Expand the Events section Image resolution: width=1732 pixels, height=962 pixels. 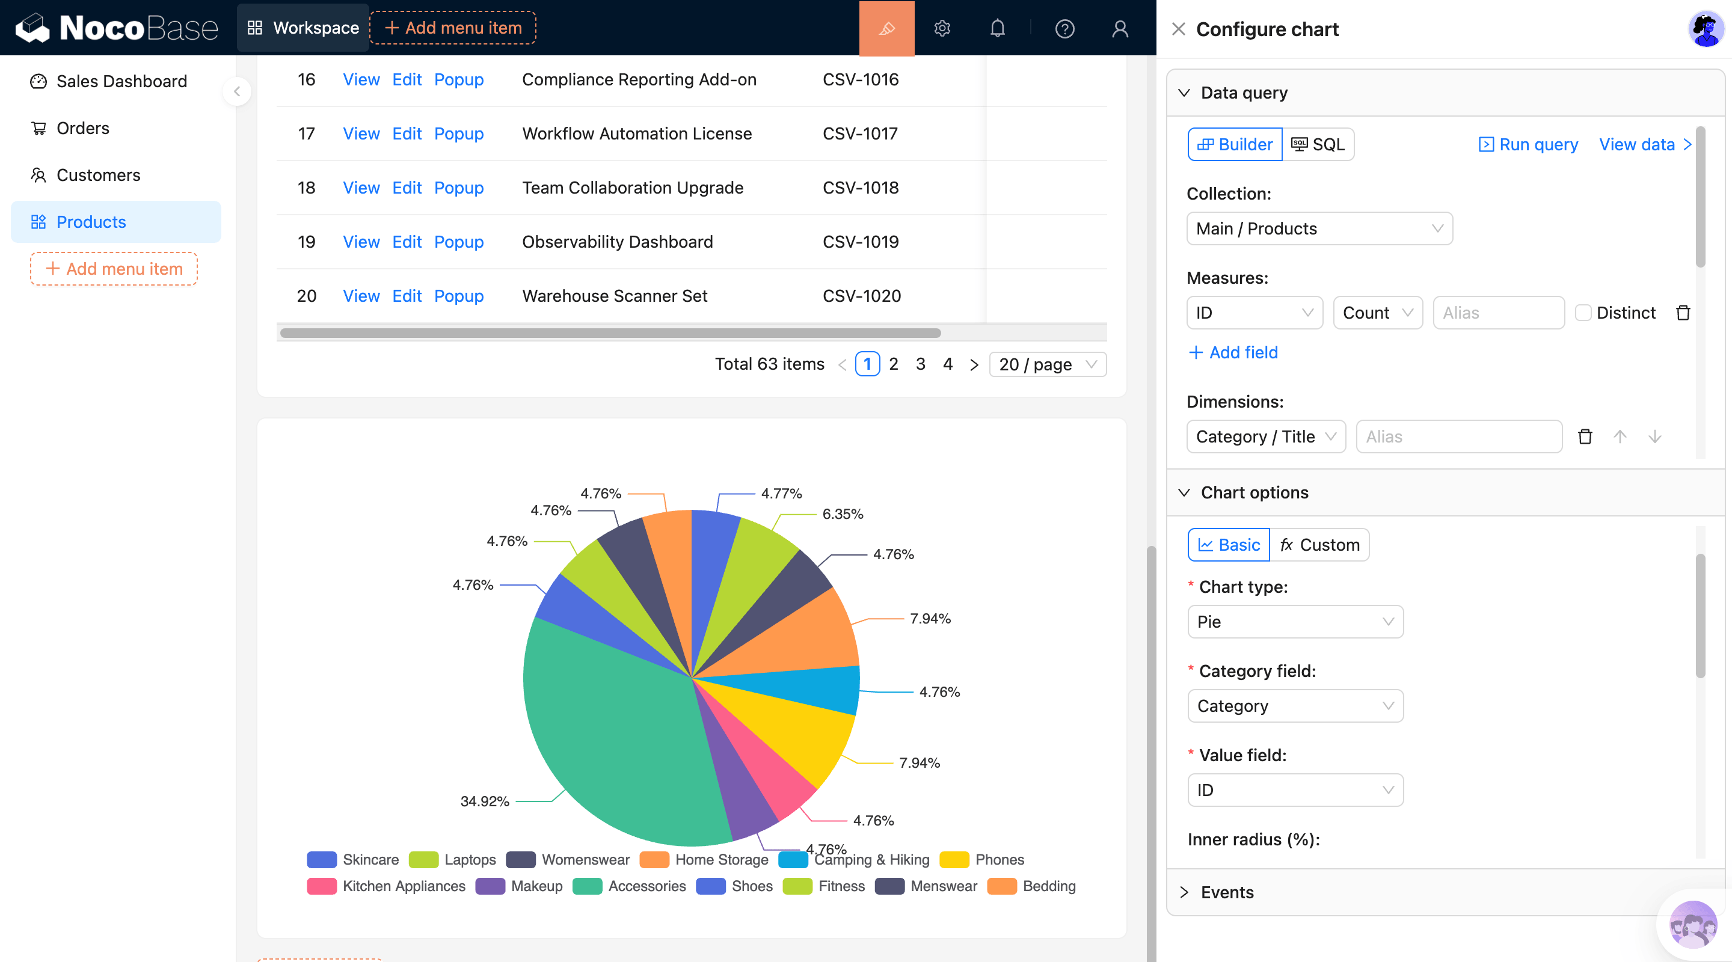point(1227,892)
